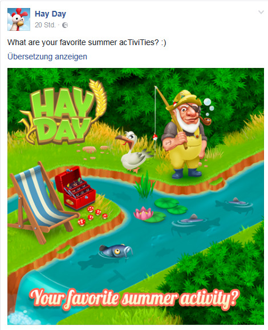Click the 'Your favorite summer activity?' caption
Viewport: 268px width, 330px height.
[134, 299]
